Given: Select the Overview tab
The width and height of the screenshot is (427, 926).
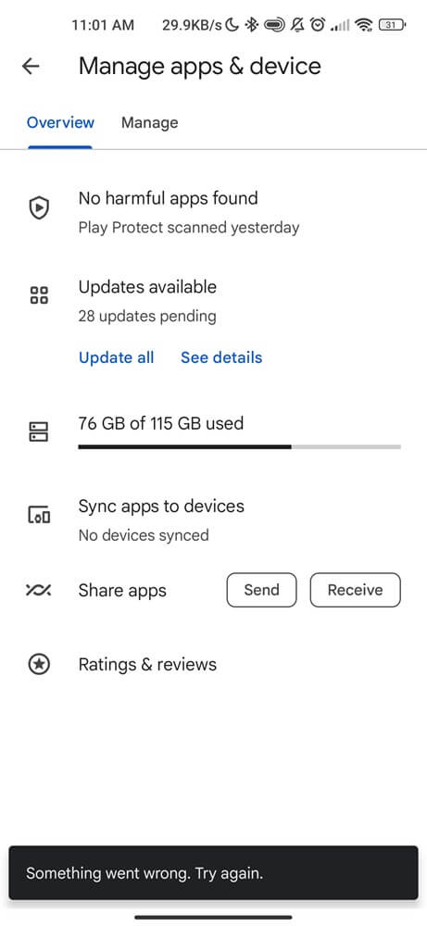Looking at the screenshot, I should click(60, 123).
